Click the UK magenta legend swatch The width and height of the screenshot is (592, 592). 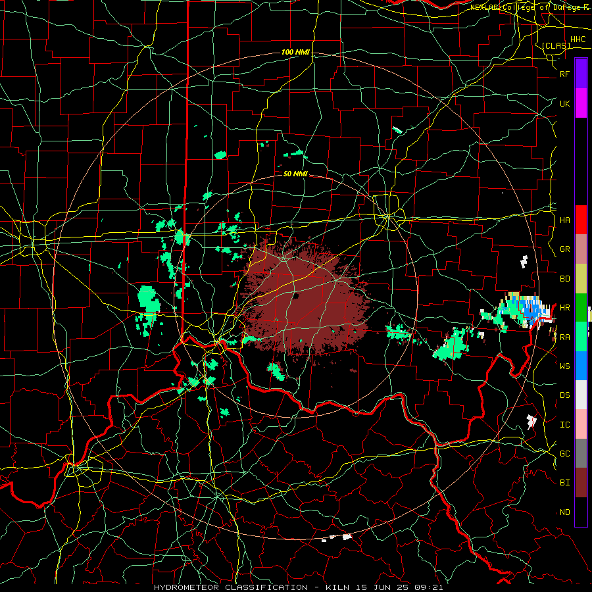(581, 103)
